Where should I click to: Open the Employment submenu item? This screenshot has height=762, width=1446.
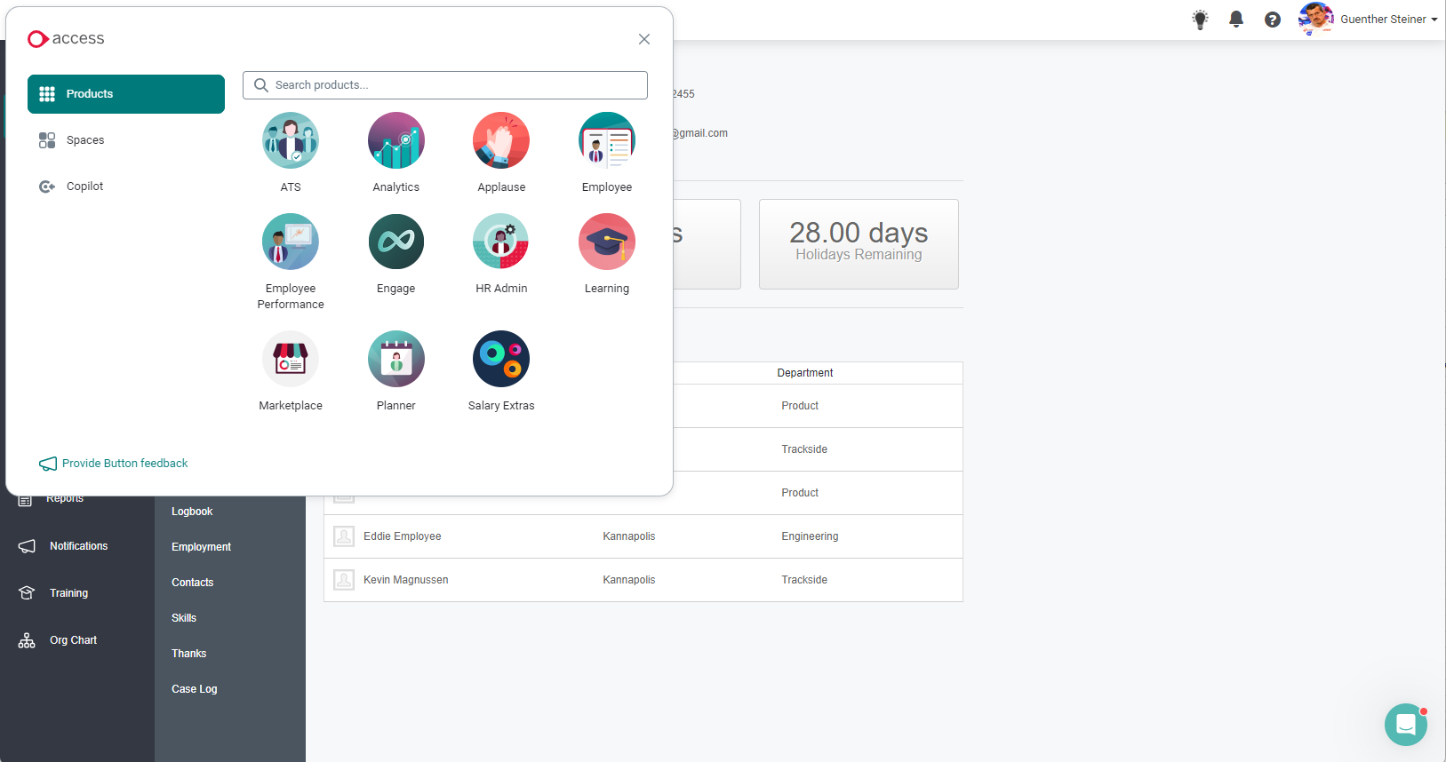point(201,547)
